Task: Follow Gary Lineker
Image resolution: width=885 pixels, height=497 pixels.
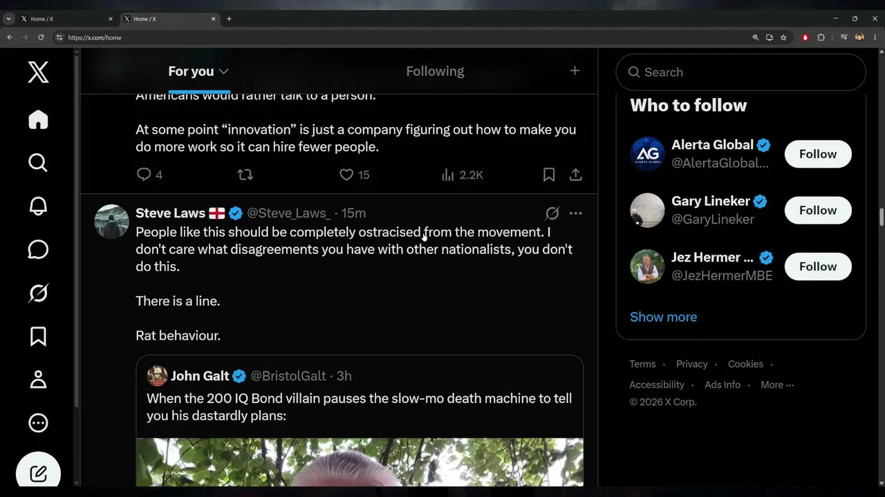Action: pyautogui.click(x=818, y=211)
